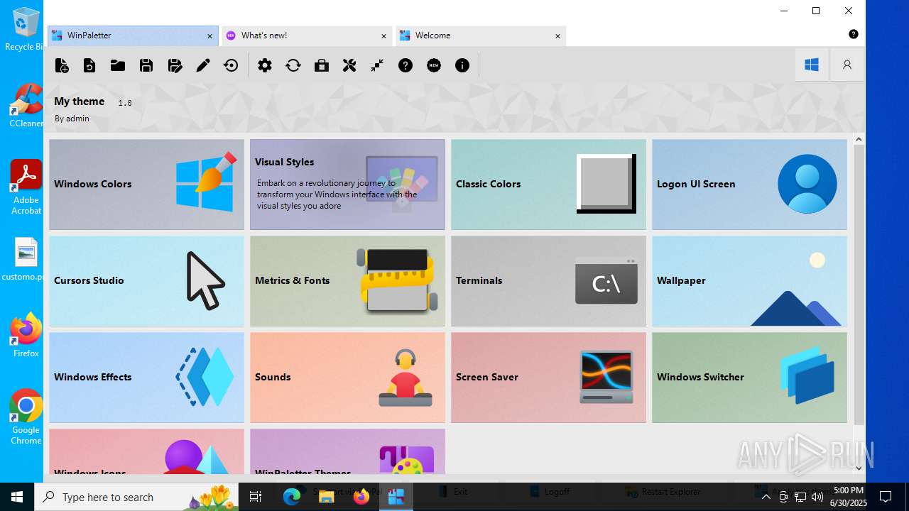Click the refresh arrows icon in toolbar

293,65
